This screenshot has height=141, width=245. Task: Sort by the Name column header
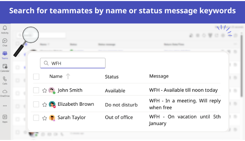click(56, 76)
